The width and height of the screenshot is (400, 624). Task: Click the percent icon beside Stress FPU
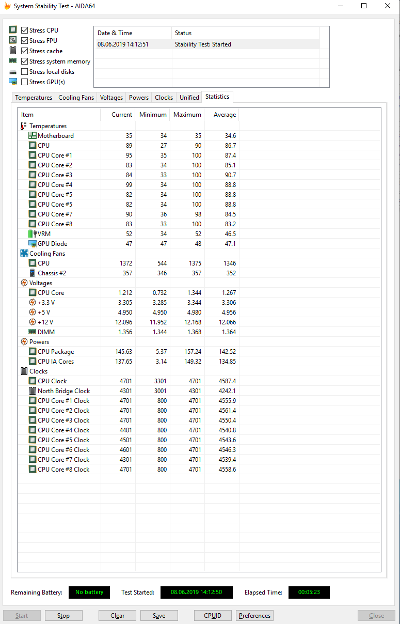click(x=13, y=40)
